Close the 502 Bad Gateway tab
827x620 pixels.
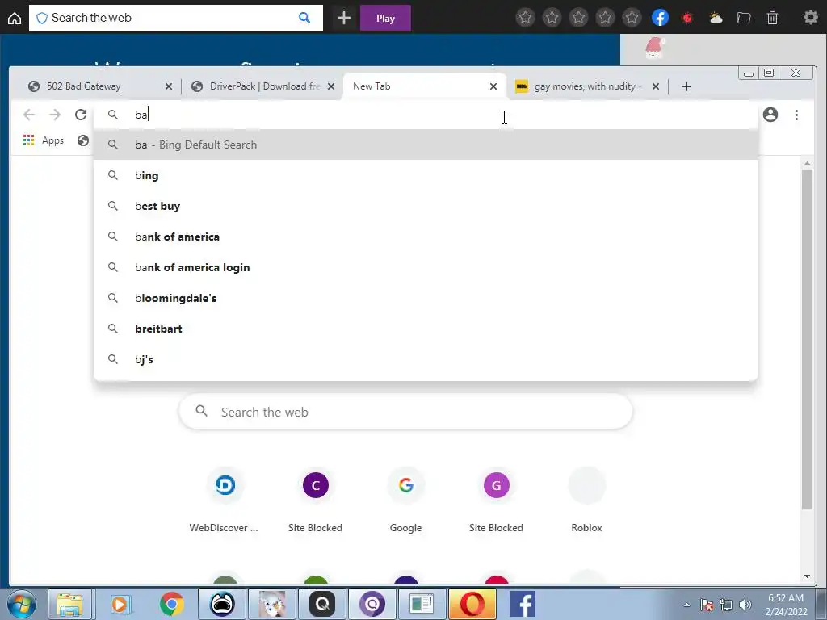[x=168, y=86]
